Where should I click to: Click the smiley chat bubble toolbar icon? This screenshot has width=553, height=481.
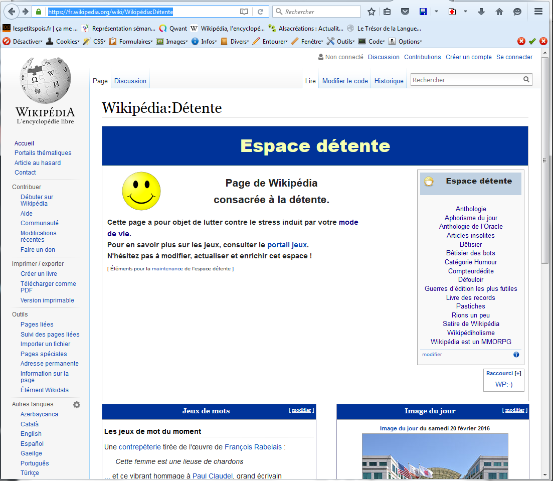[x=517, y=12]
